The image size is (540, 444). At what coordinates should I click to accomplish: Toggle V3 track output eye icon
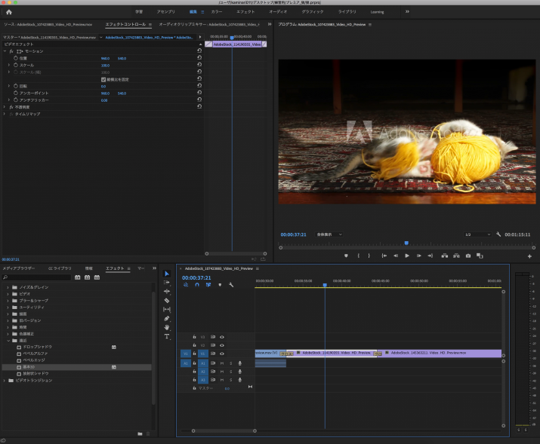click(x=222, y=336)
